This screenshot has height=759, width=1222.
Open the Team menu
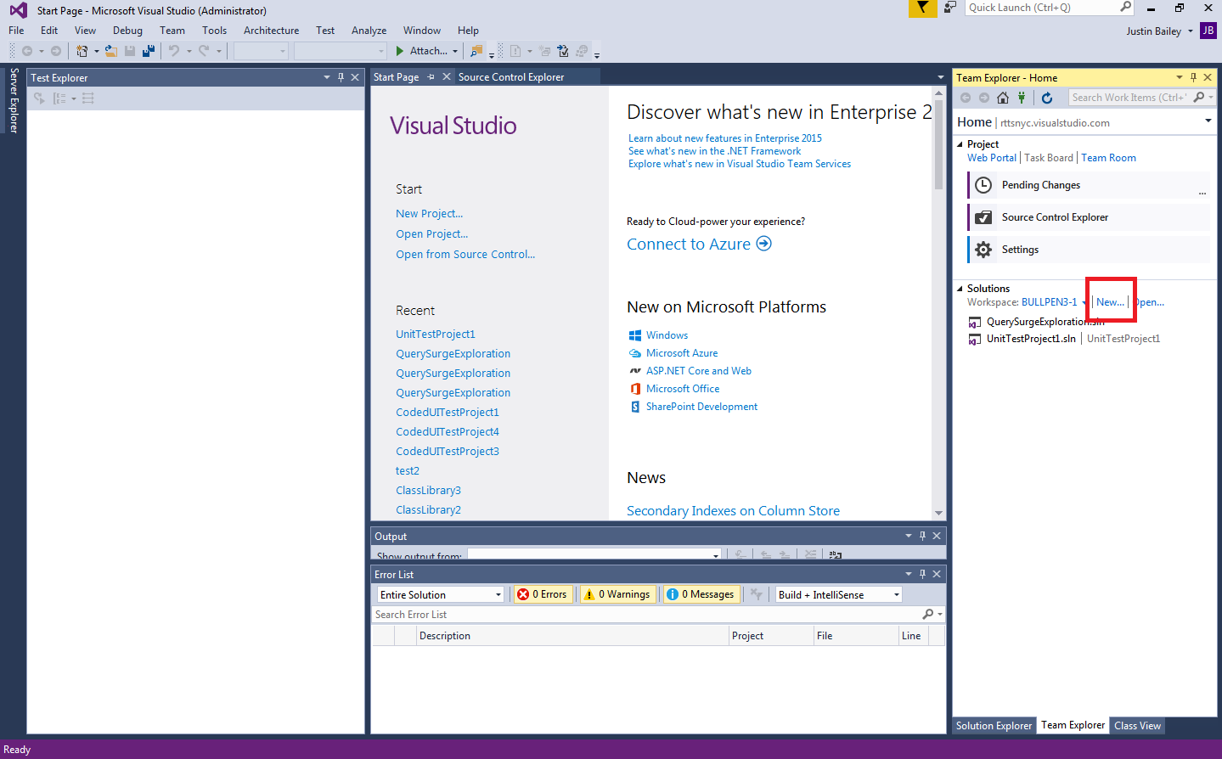click(x=172, y=31)
